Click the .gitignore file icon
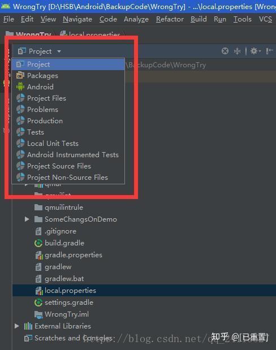The image size is (276, 350). 38,231
